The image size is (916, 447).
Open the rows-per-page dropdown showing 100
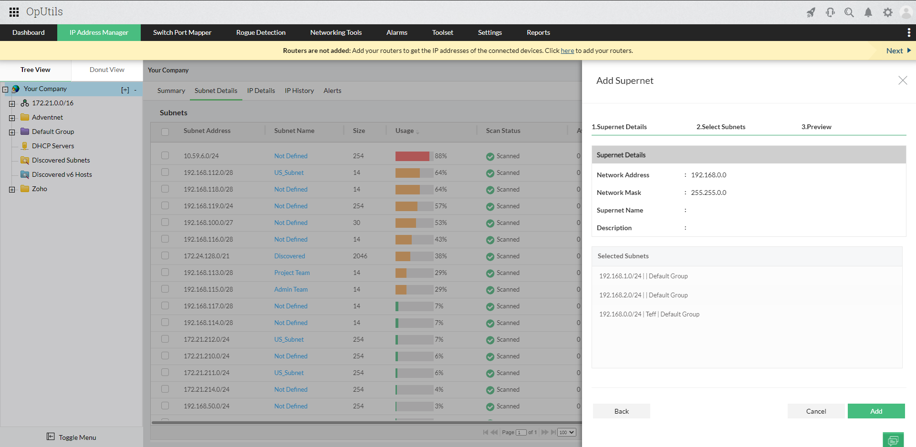(566, 432)
